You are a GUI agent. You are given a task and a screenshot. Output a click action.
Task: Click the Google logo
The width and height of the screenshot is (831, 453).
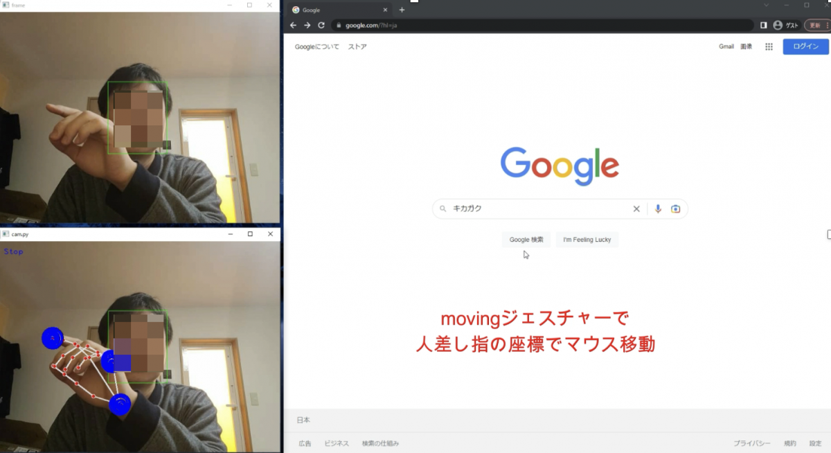pyautogui.click(x=560, y=166)
